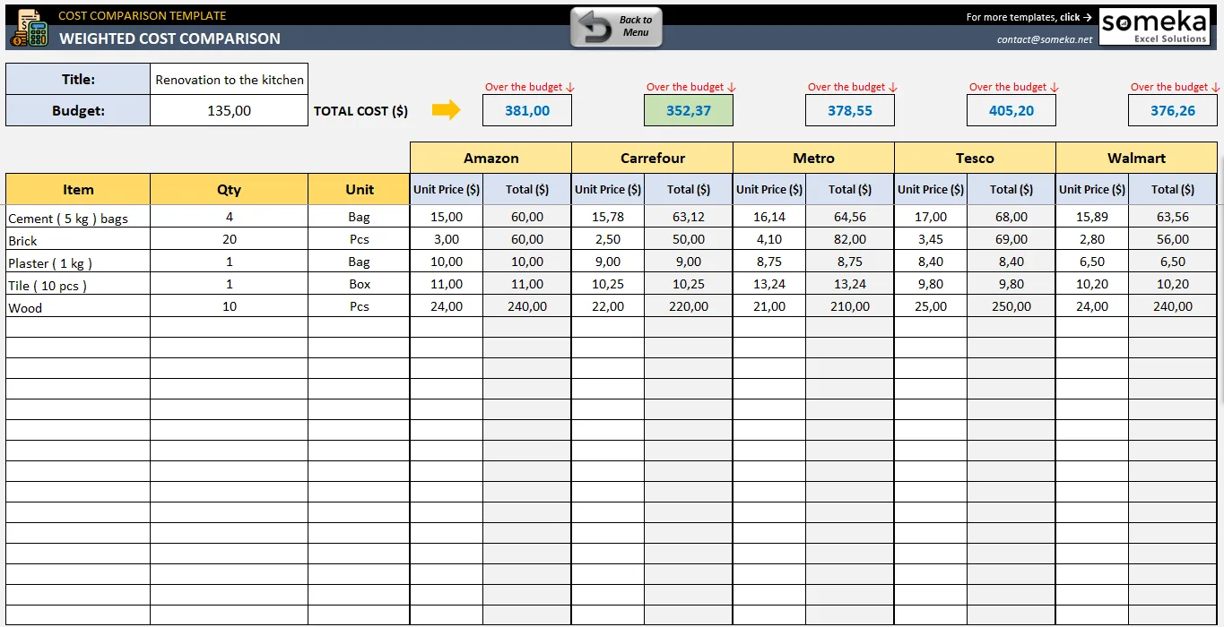Click the Amazon vendor header
1224x627 pixels.
click(x=490, y=158)
